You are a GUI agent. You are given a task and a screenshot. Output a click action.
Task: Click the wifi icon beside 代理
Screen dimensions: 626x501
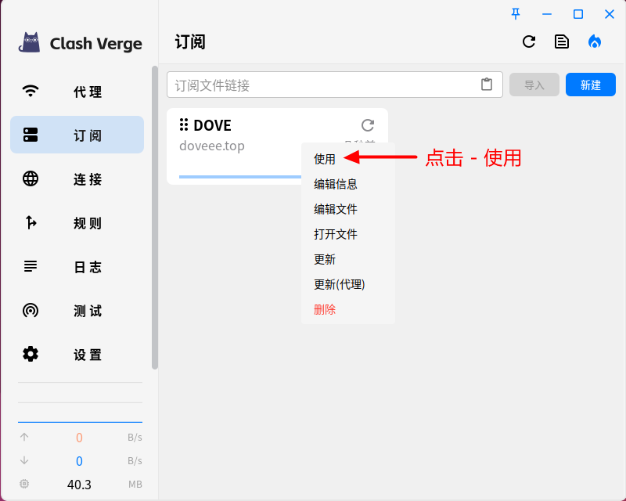(x=31, y=91)
